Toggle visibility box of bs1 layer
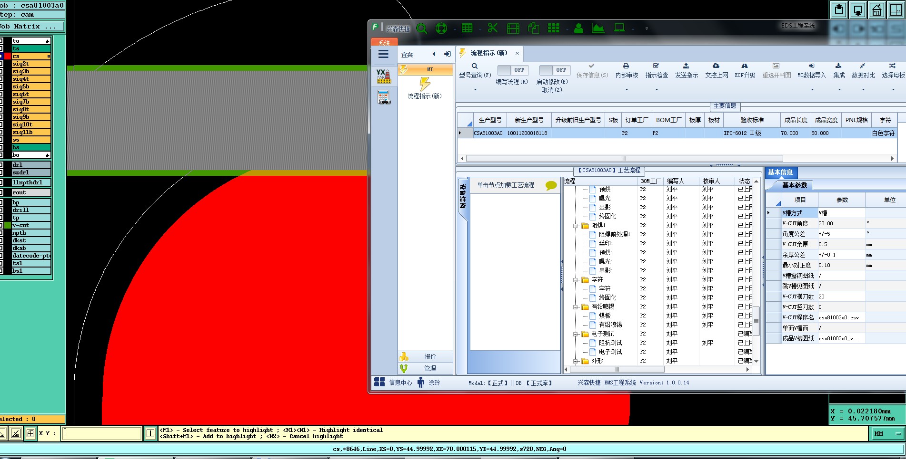 [x=1, y=271]
